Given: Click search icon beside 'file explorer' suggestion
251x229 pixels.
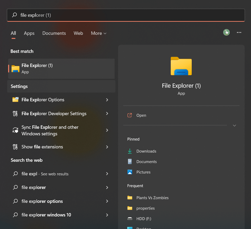Looking at the screenshot, I should [x=15, y=187].
